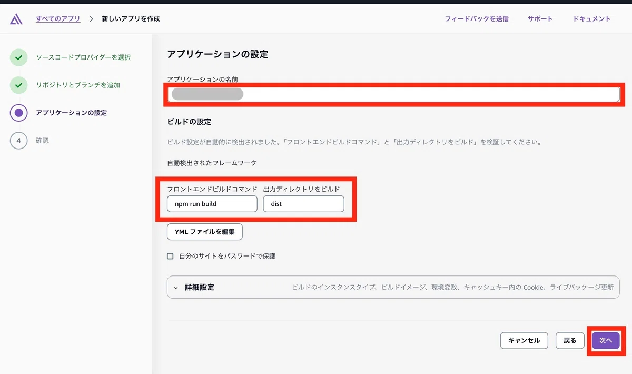Open the サポート link

(x=540, y=19)
